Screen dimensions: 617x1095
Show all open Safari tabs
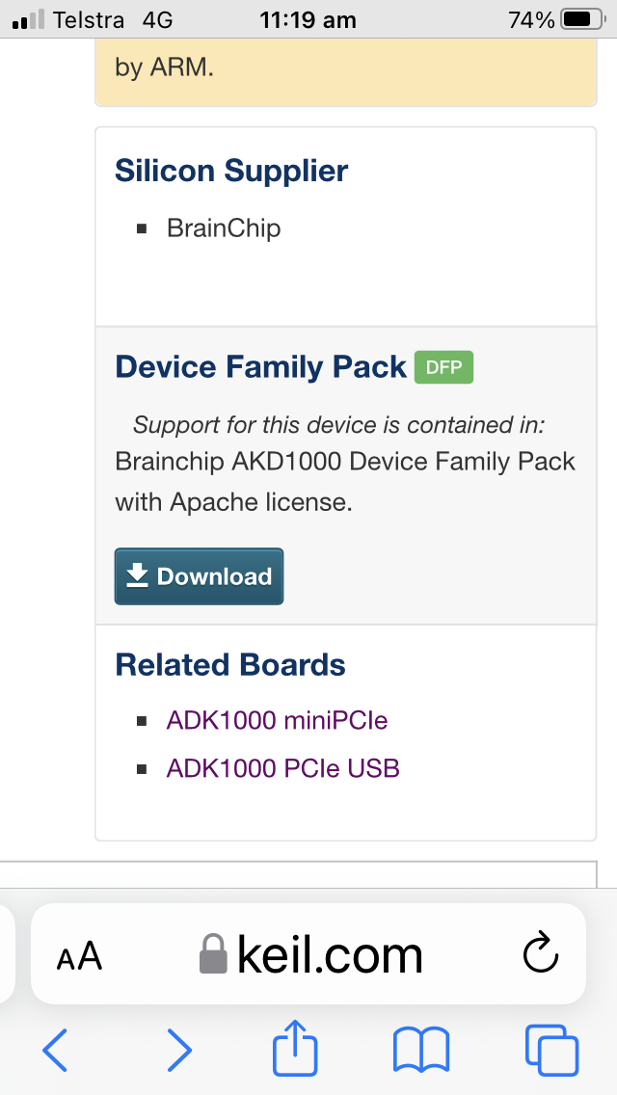tap(551, 1049)
